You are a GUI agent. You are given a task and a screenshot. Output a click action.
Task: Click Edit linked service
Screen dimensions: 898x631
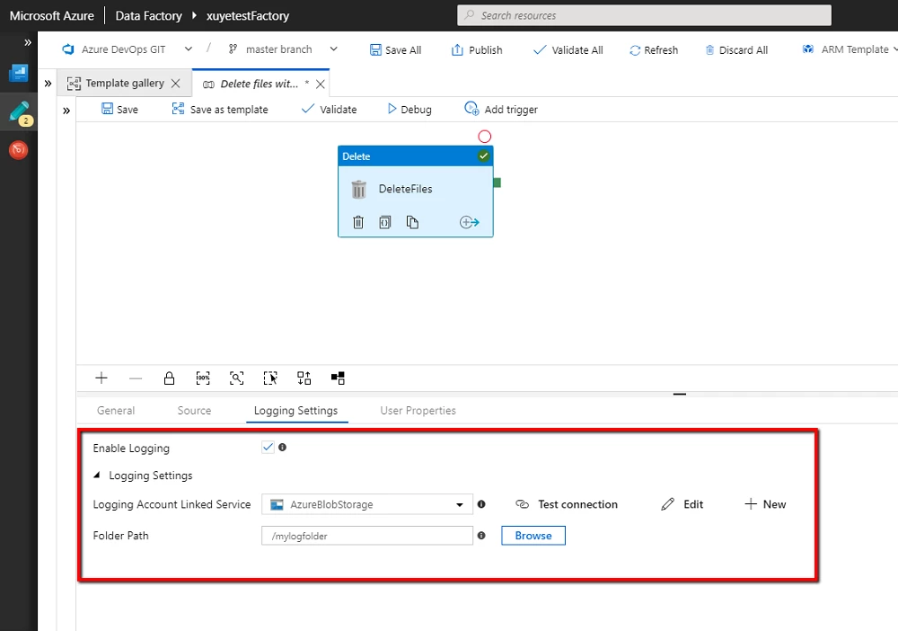682,504
